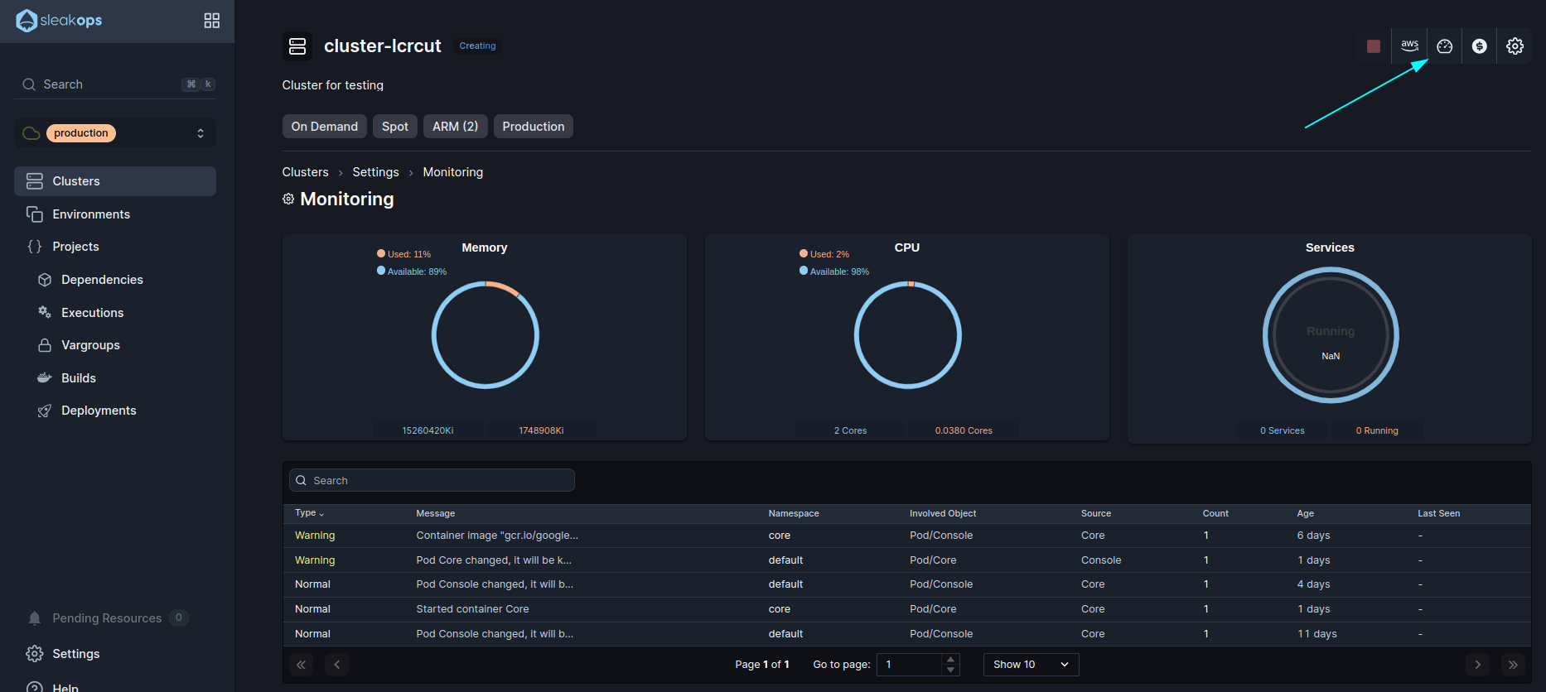Focus the events table Search field
The width and height of the screenshot is (1546, 692).
(x=432, y=481)
